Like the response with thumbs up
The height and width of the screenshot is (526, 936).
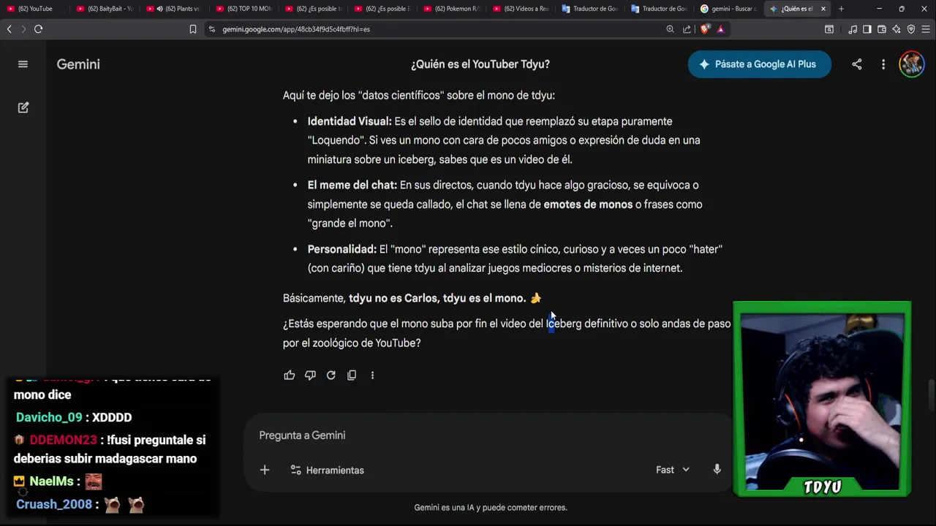[x=290, y=375]
